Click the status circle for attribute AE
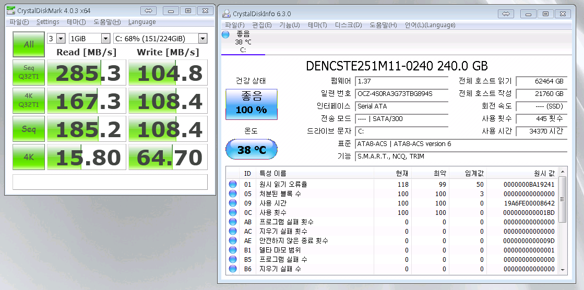This screenshot has width=584, height=290. point(233,240)
